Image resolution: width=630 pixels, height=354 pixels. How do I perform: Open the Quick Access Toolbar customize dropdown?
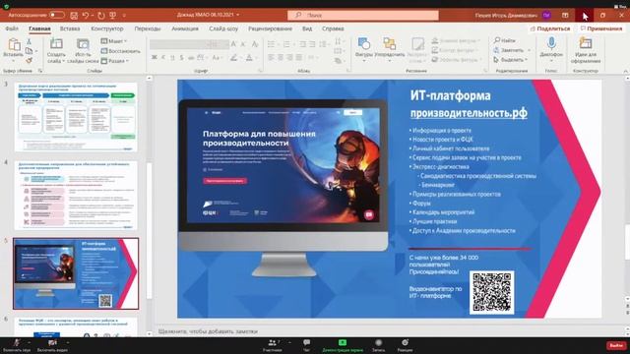click(x=124, y=16)
